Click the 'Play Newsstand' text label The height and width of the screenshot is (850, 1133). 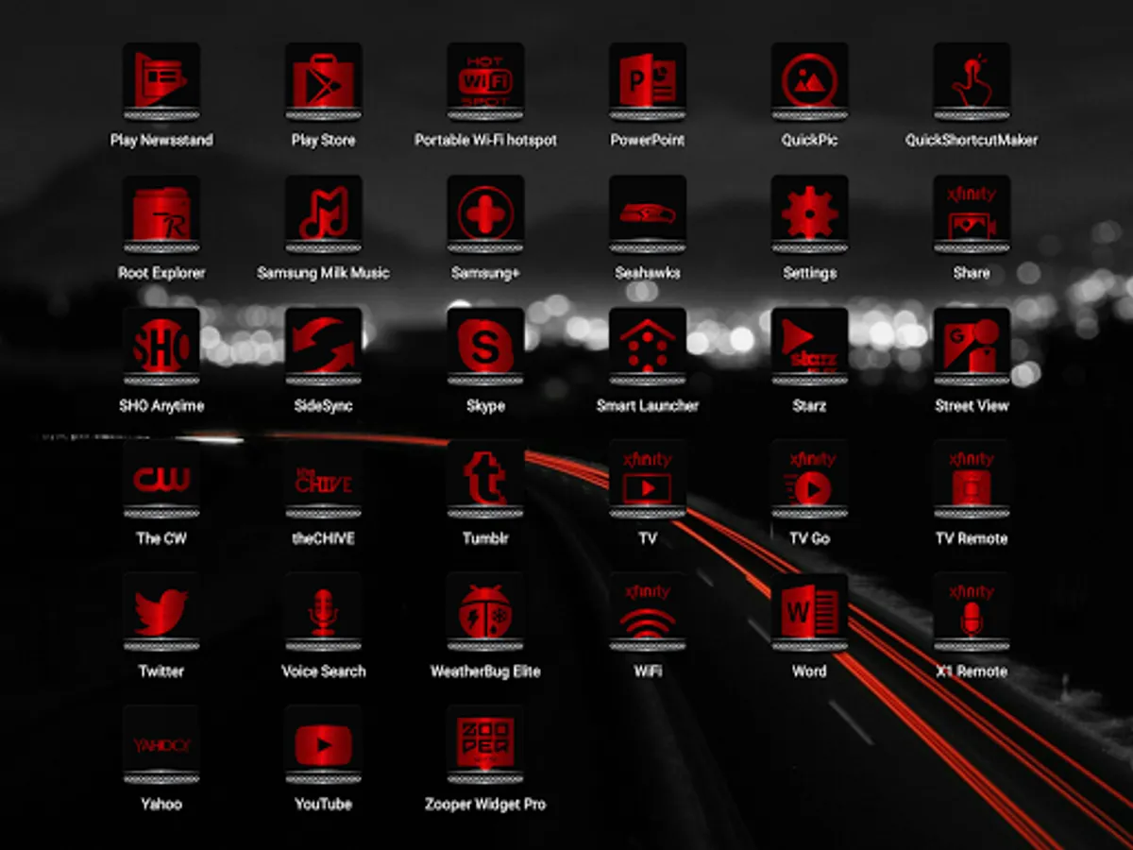pos(161,141)
